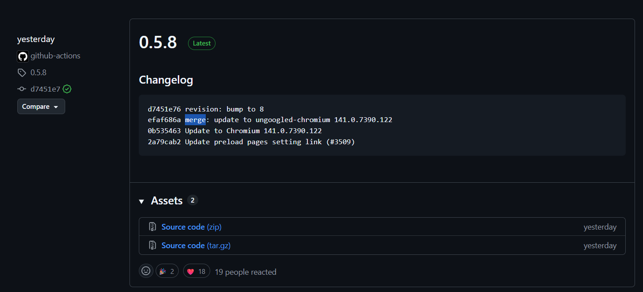The width and height of the screenshot is (643, 292).
Task: Click the tar.gz file icon
Action: [153, 246]
